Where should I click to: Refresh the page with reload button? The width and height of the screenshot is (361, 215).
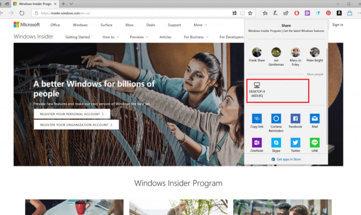click(x=22, y=13)
